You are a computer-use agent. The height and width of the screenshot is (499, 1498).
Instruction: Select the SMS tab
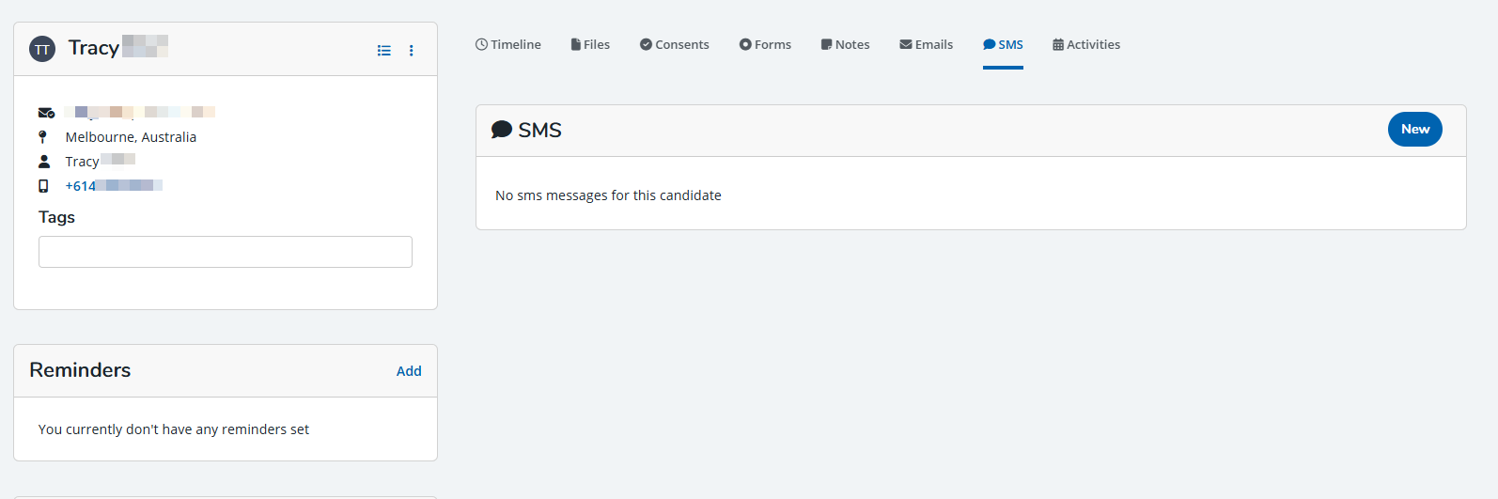click(x=1003, y=45)
